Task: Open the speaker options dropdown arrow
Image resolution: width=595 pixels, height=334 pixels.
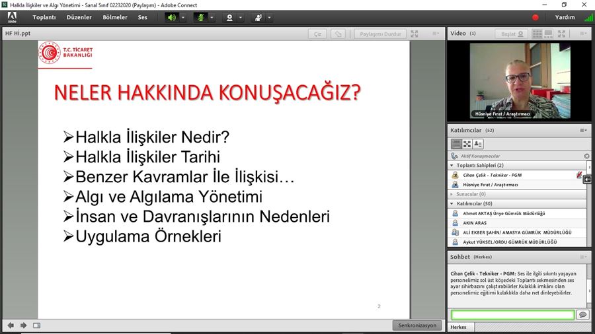Action: (x=183, y=18)
